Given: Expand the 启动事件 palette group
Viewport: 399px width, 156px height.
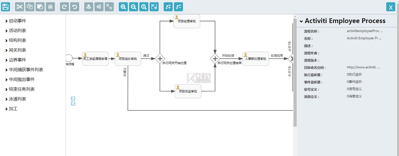Looking at the screenshot, I should [16, 21].
